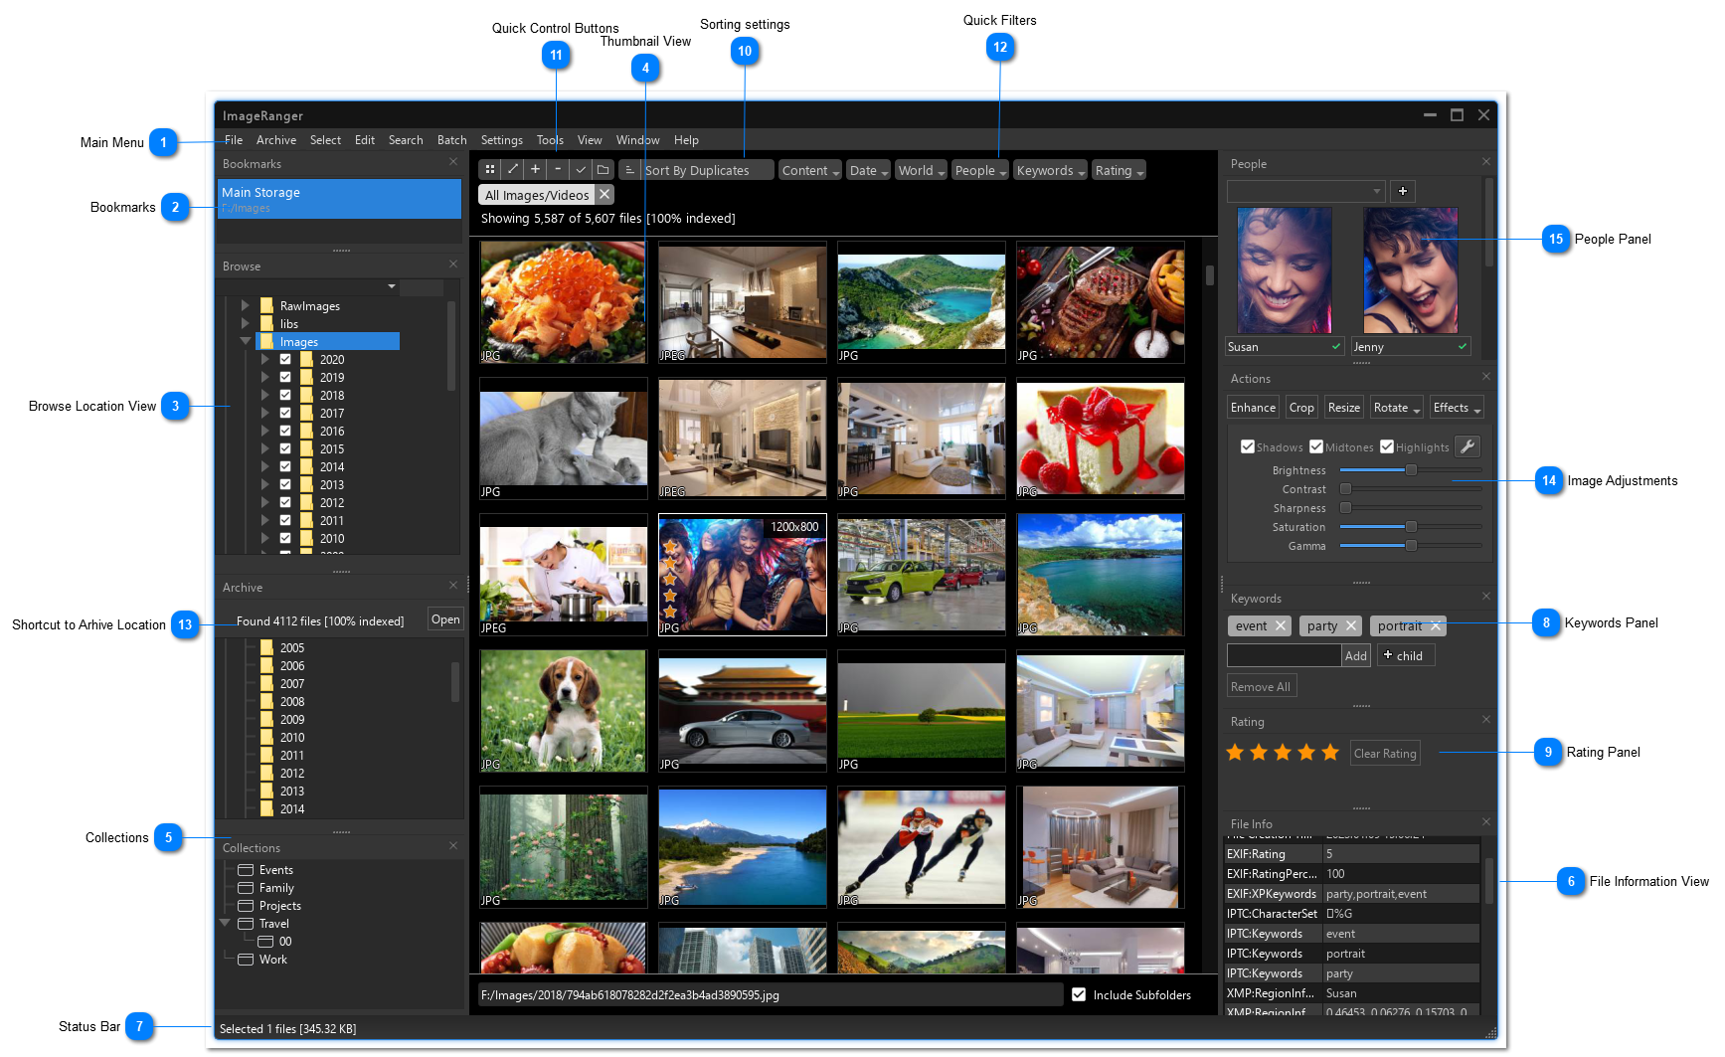Close the Browse panel

point(453,264)
